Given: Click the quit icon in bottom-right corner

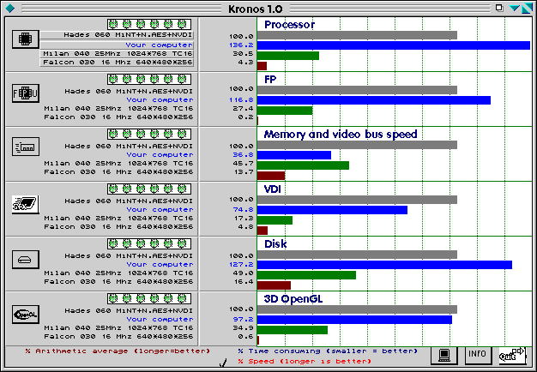Looking at the screenshot, I should click(513, 355).
